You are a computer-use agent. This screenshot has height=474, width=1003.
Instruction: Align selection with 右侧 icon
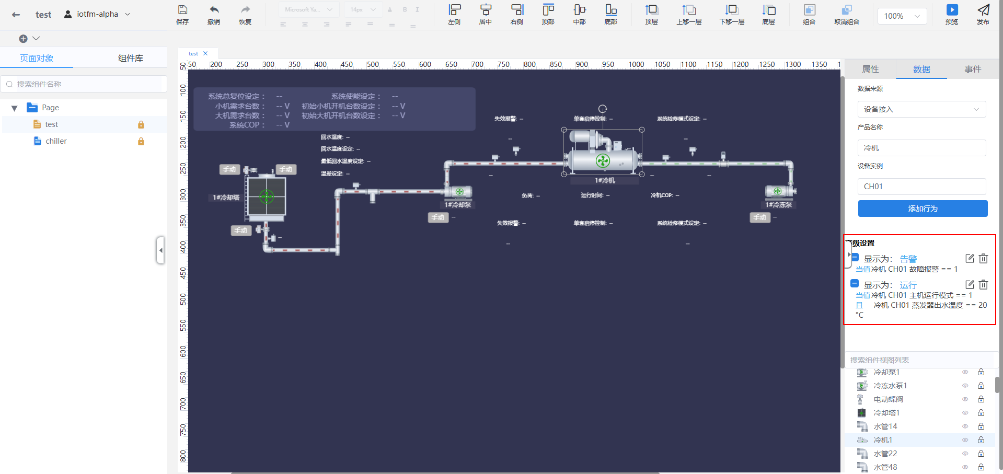point(517,10)
